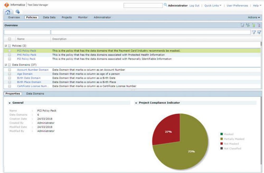Open the gear tab icon beside Home

click(17, 12)
